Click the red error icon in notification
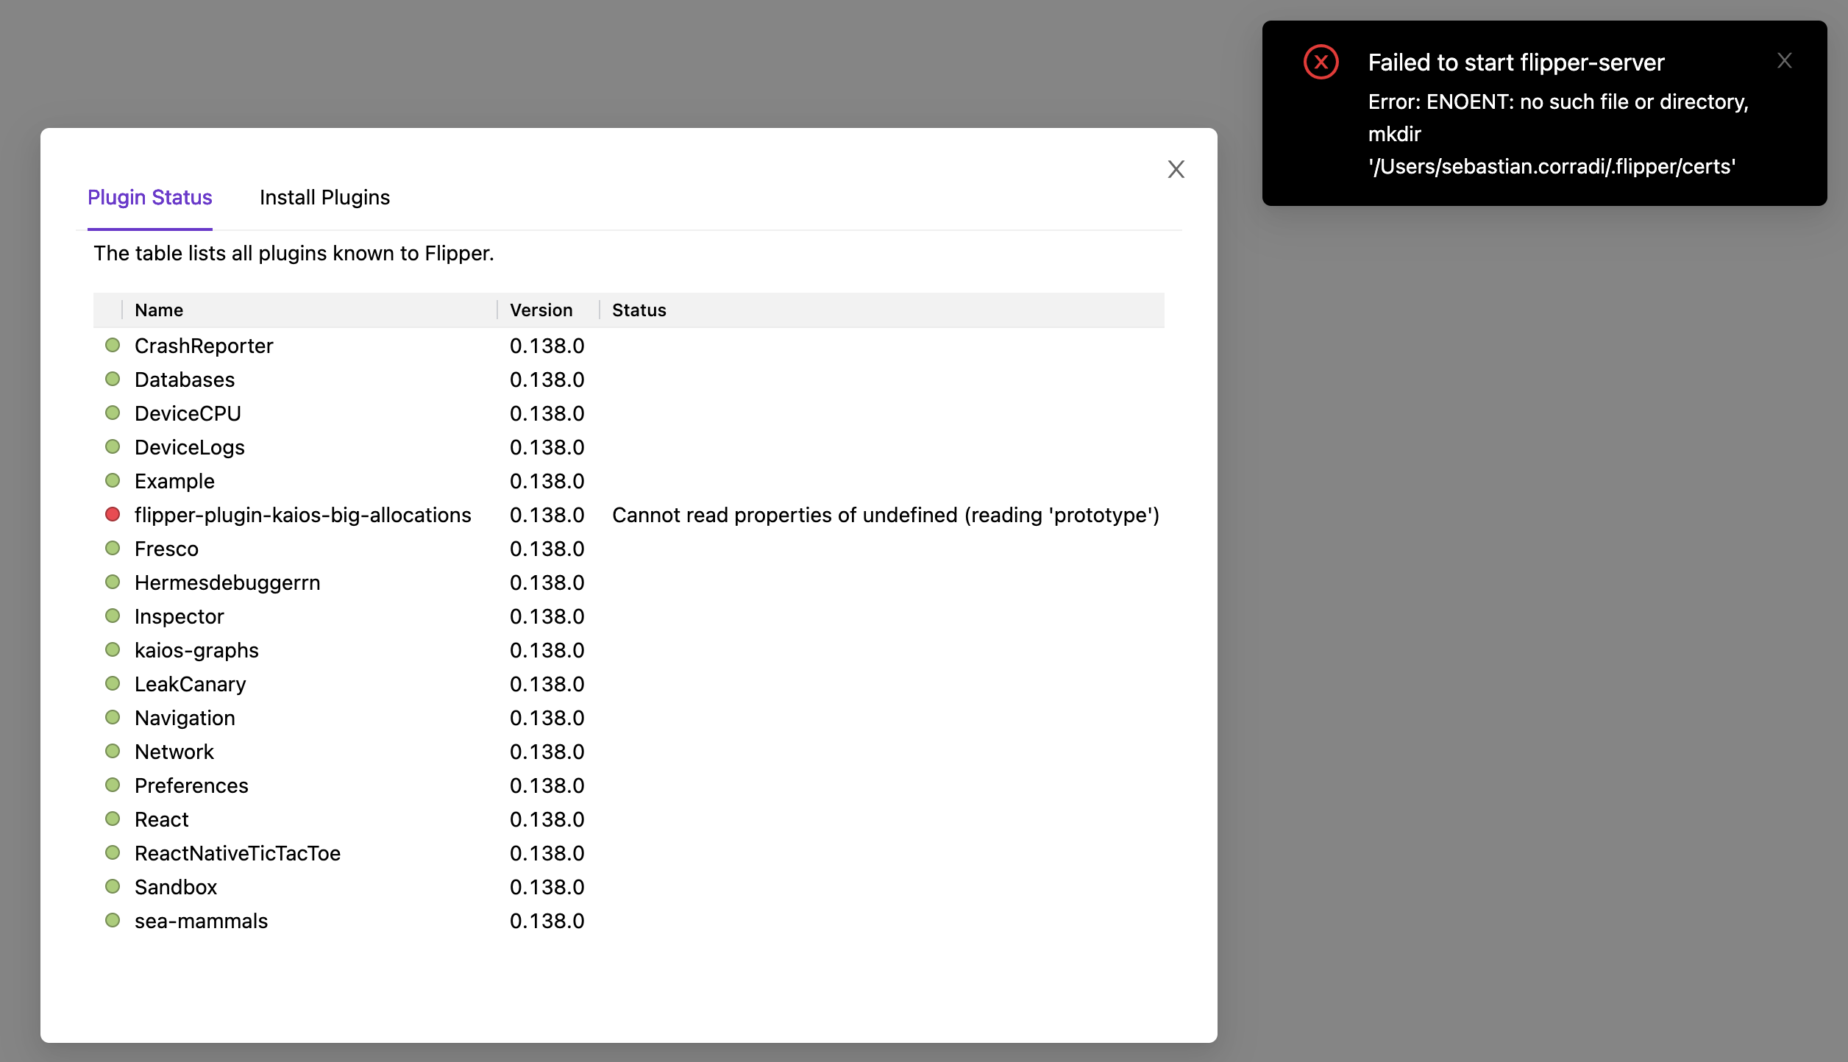This screenshot has height=1062, width=1848. (1321, 62)
